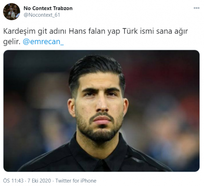Open the Twitter for iPhone source link
Viewport: 204px width, 186px height.
coord(76,181)
